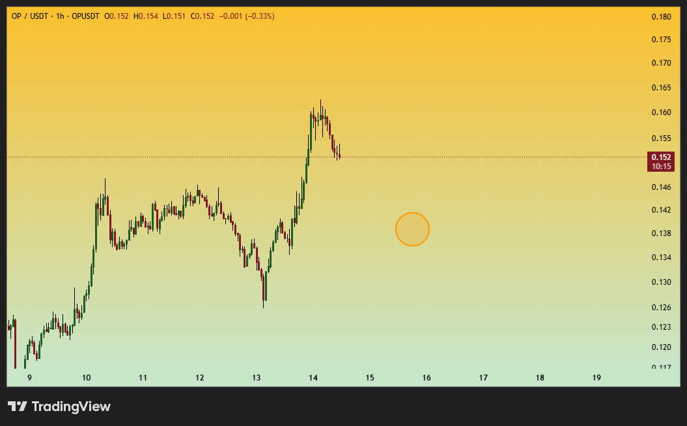Click the red current price tag on axis
This screenshot has height=426, width=687.
click(661, 161)
